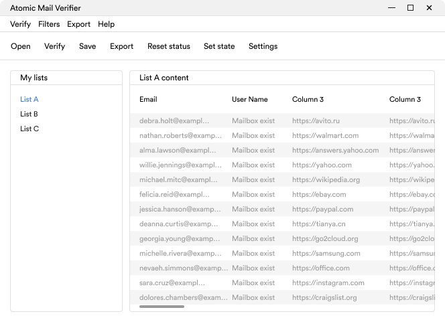Maximize the Atomic Mail Verifier window
This screenshot has height=322, width=445.
tap(410, 8)
